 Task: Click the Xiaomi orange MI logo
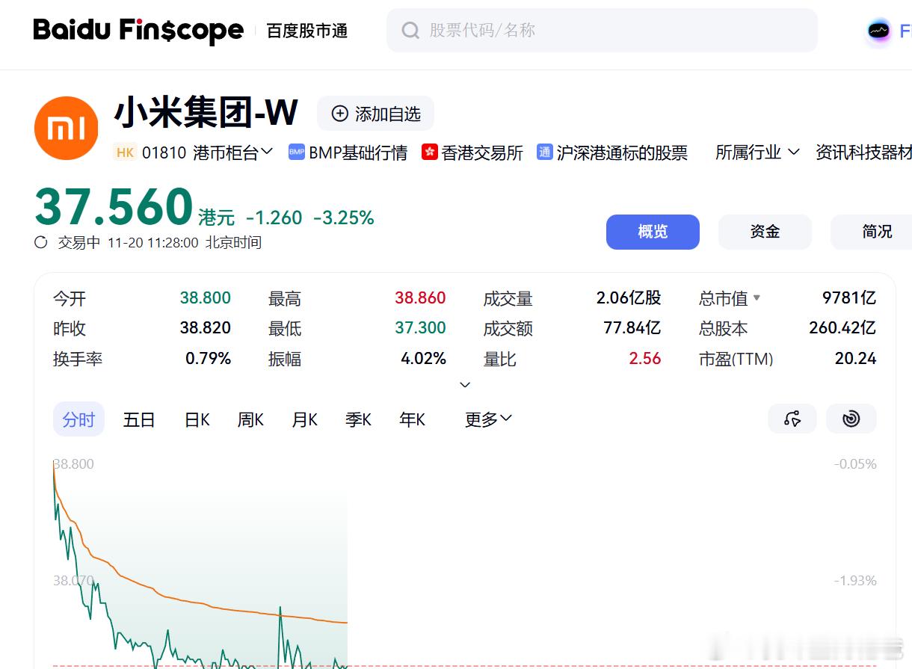(67, 128)
